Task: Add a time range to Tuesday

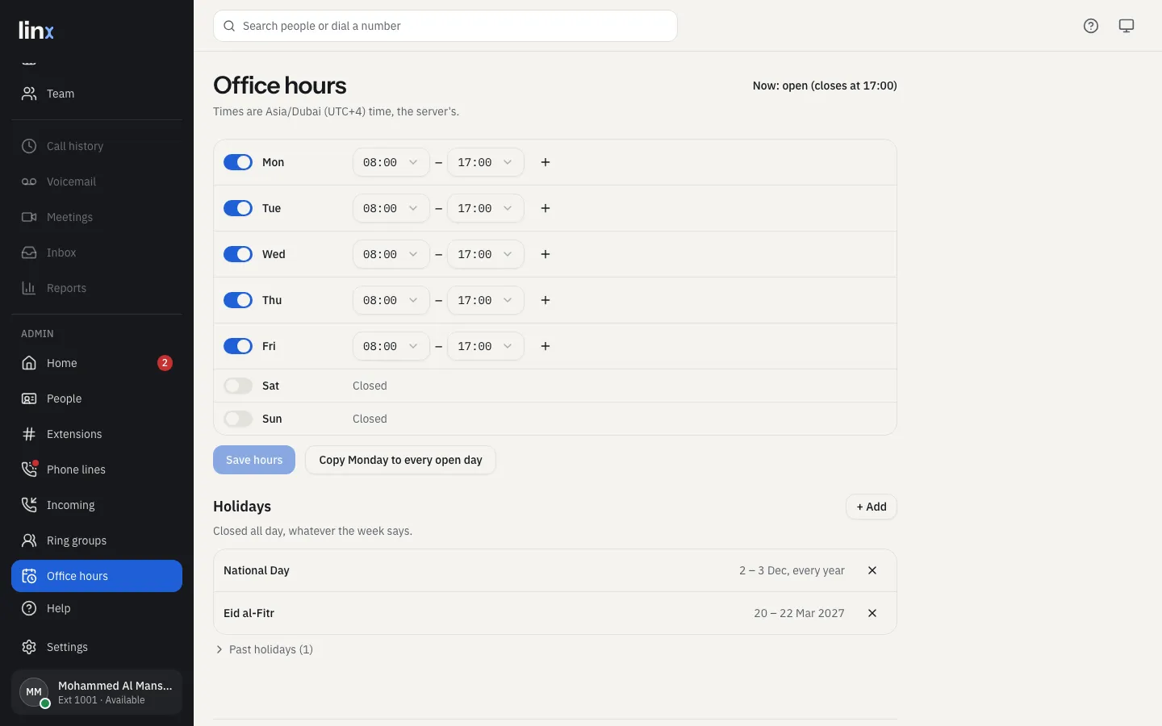Action: coord(545,208)
